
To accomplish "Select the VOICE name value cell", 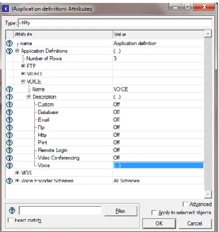I will (158, 89).
